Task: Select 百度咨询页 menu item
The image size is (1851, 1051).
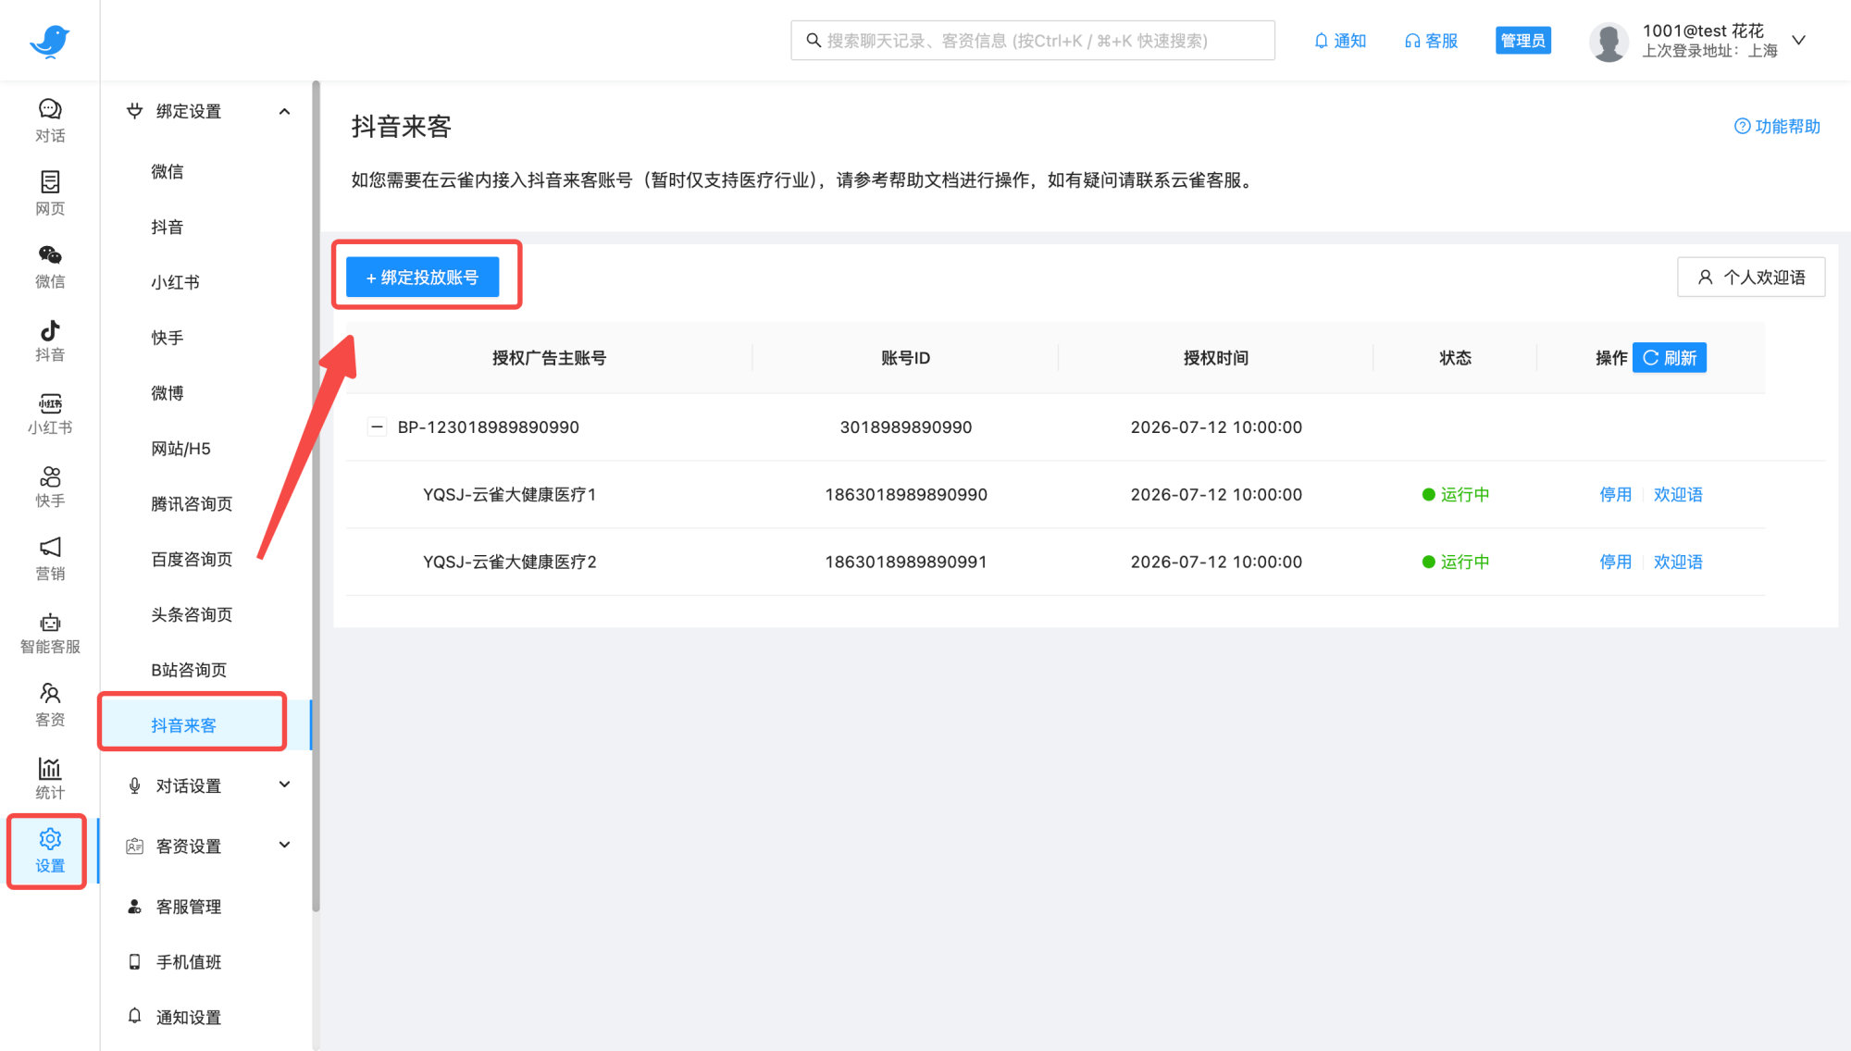Action: pos(192,560)
